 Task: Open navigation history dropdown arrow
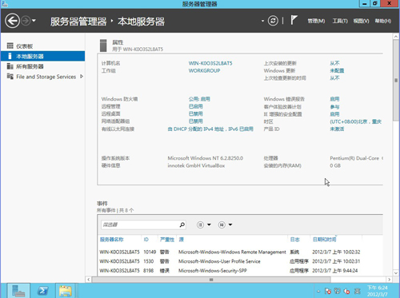34,21
